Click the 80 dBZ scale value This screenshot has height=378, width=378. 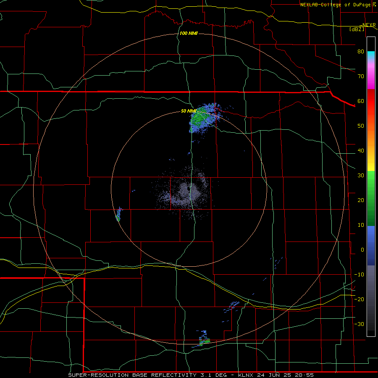(361, 51)
